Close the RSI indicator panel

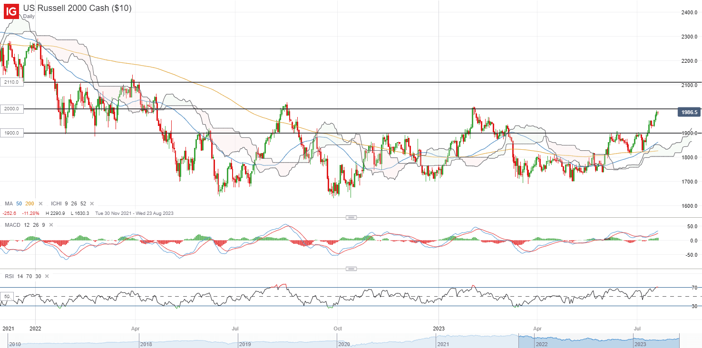[47, 276]
